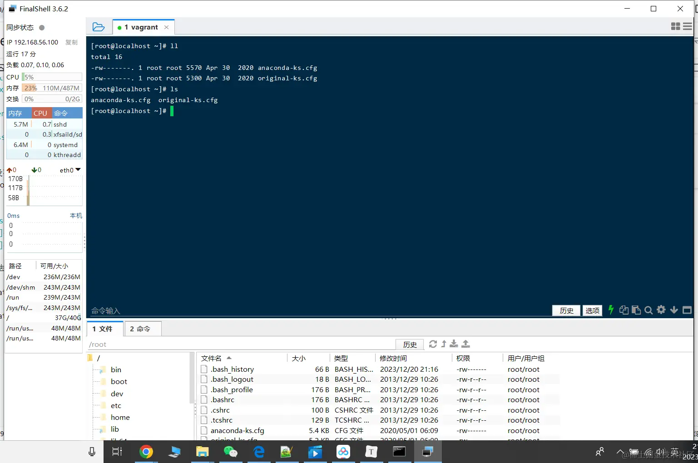
Task: Open terminal search magnifier icon
Action: (648, 310)
